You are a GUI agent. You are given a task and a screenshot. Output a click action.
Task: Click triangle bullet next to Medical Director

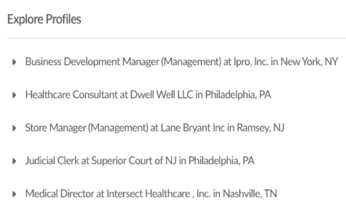click(x=14, y=194)
